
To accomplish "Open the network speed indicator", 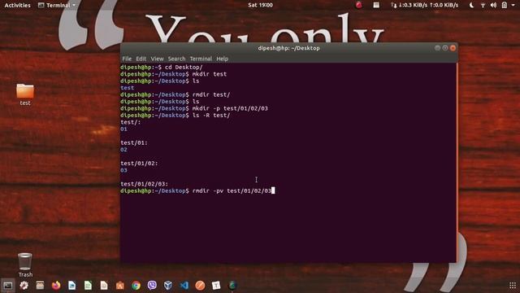I will click(x=424, y=5).
